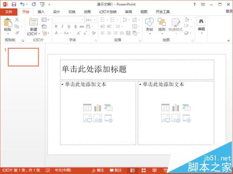Toggle text Shadow formatting
Image resolution: width=233 pixels, height=174 pixels.
coord(75,27)
